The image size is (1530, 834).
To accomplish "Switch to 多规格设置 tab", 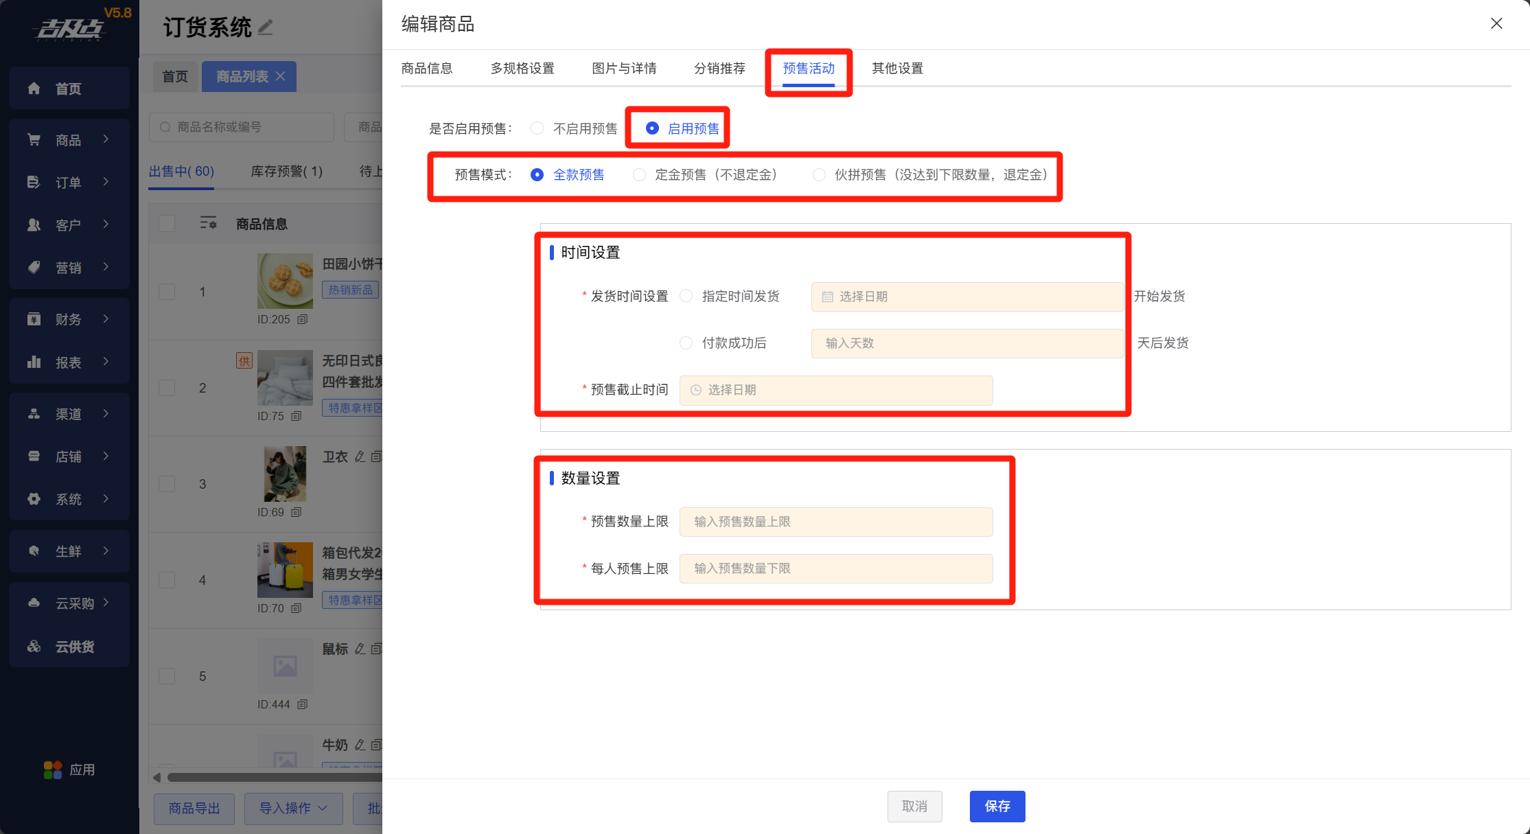I will pyautogui.click(x=522, y=68).
